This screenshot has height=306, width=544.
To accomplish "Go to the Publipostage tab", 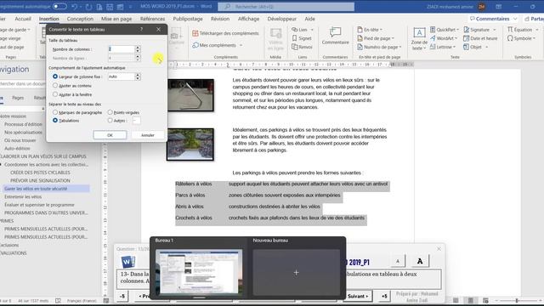I will (188, 19).
